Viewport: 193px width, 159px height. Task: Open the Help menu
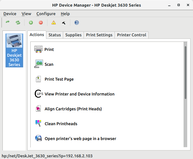(65, 14)
